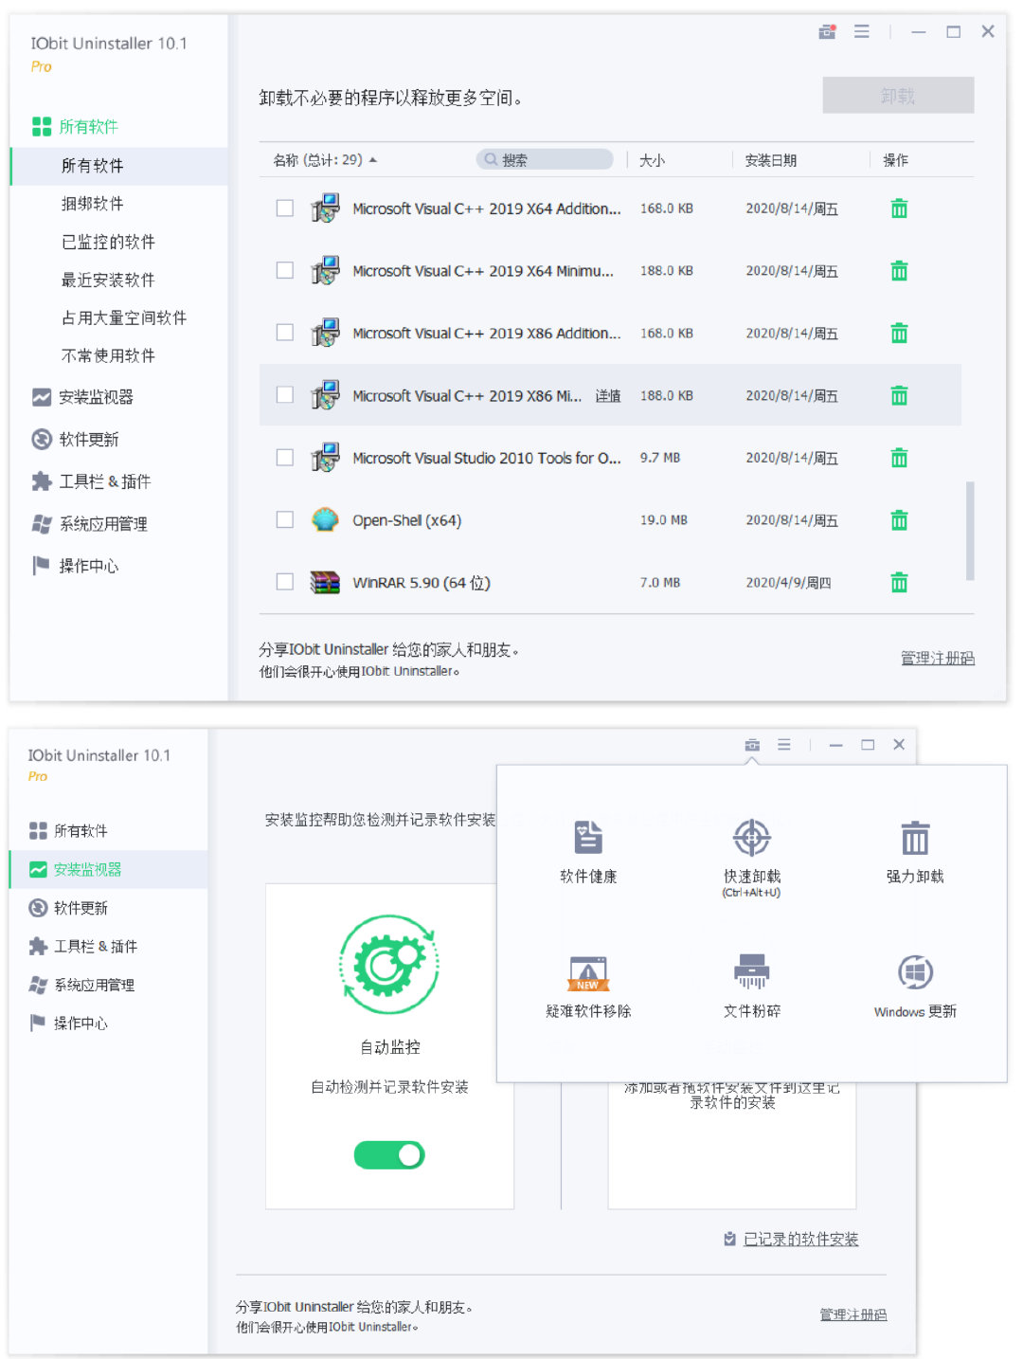The width and height of the screenshot is (1023, 1359).
Task: Select 所有软件 sub-item in top sidebar
Action: tap(118, 166)
